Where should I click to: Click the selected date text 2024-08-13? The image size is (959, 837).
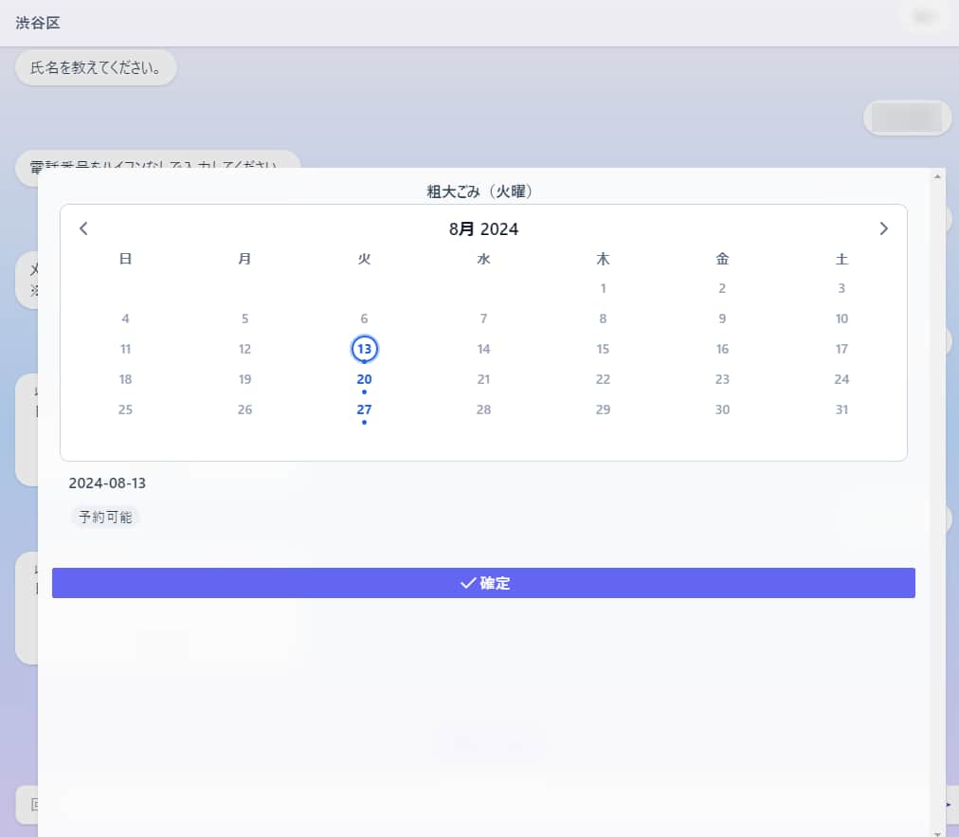point(107,483)
